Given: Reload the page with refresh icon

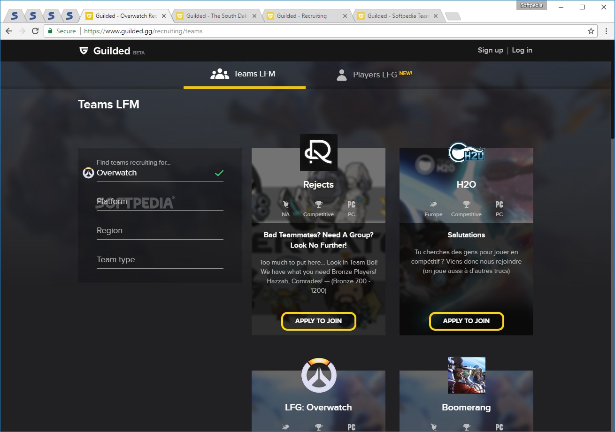Looking at the screenshot, I should pyautogui.click(x=35, y=31).
